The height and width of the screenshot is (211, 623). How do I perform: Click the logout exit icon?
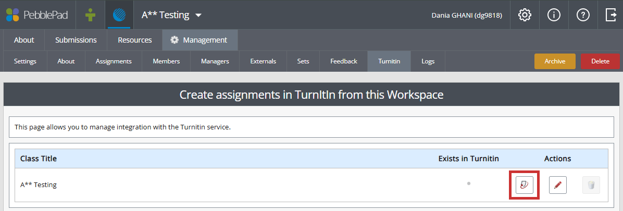(x=610, y=15)
